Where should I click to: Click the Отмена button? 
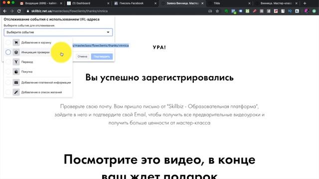(x=82, y=56)
